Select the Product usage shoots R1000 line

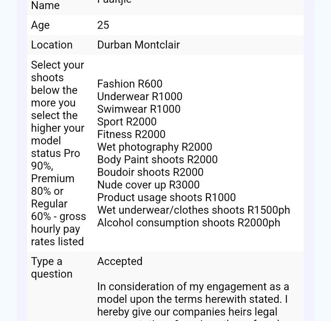coord(166,198)
